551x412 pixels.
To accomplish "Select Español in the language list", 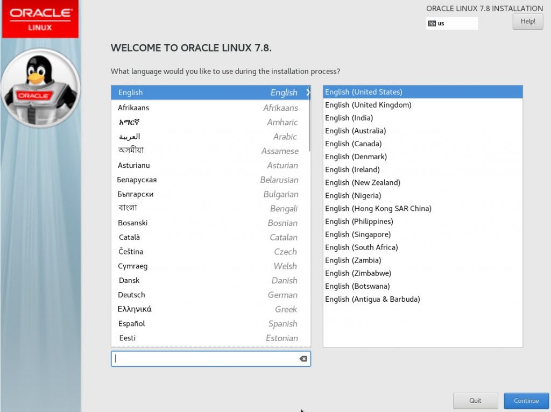I will [x=211, y=323].
